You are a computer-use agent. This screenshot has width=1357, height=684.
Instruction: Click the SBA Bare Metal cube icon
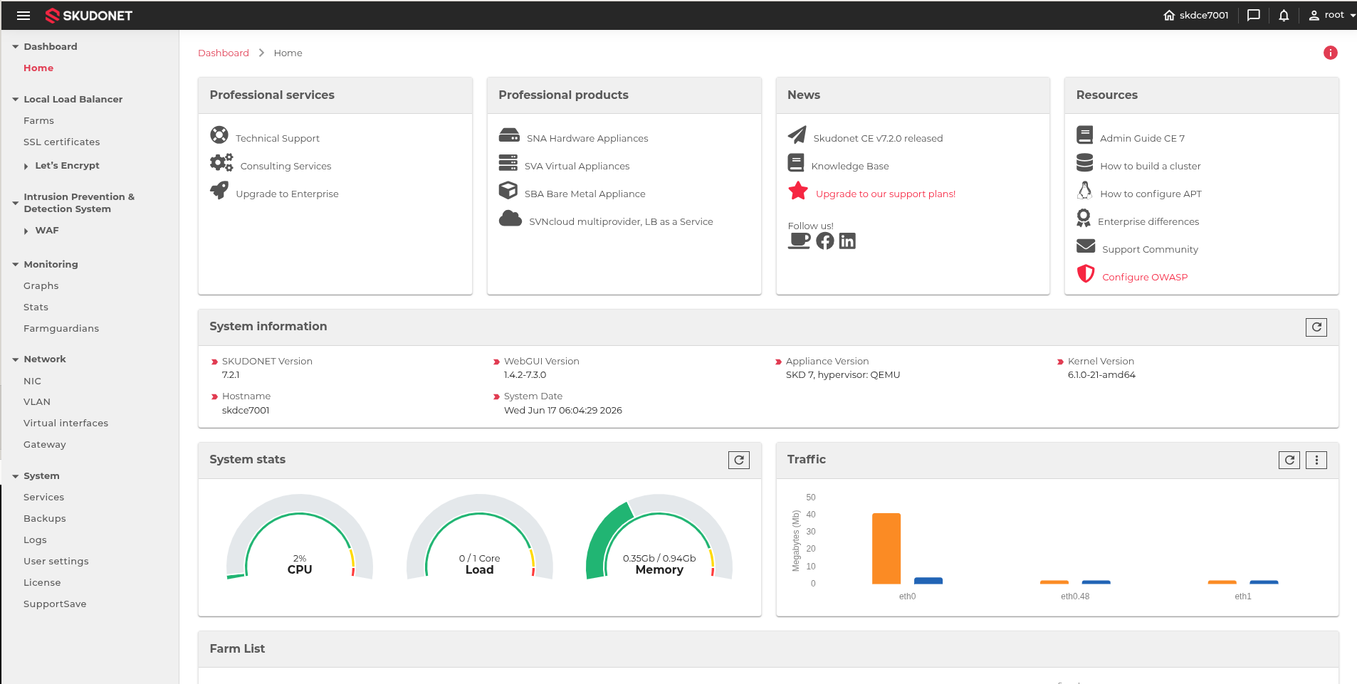(x=508, y=190)
